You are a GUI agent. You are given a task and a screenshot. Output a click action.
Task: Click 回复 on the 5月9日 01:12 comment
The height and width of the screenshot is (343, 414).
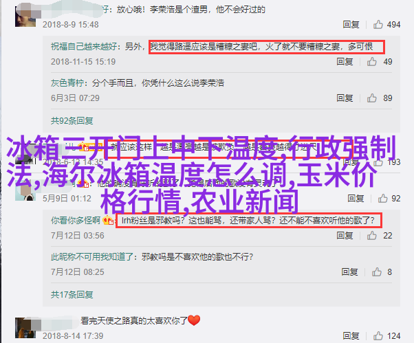point(356,199)
